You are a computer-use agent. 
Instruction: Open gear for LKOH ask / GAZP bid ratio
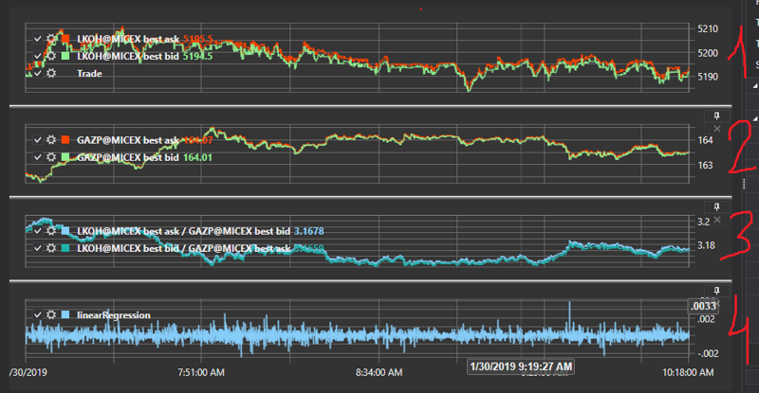[51, 230]
